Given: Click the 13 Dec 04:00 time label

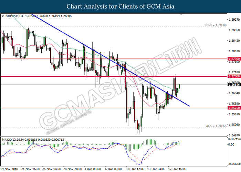Looking at the screenshot, I should click(156, 169).
